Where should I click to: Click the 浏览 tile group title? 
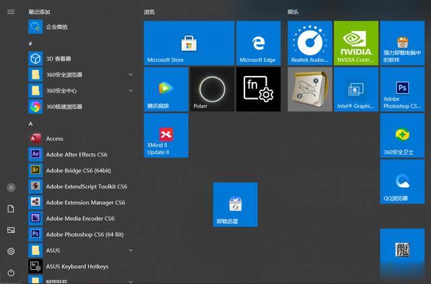click(x=150, y=12)
